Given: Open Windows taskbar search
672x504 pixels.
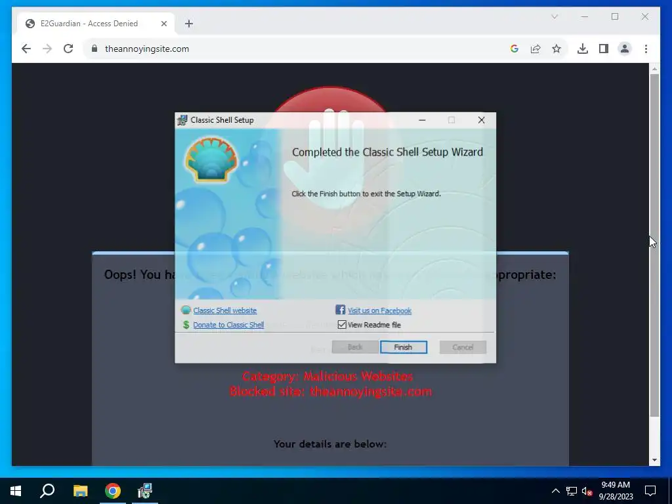Looking at the screenshot, I should 47,491.
